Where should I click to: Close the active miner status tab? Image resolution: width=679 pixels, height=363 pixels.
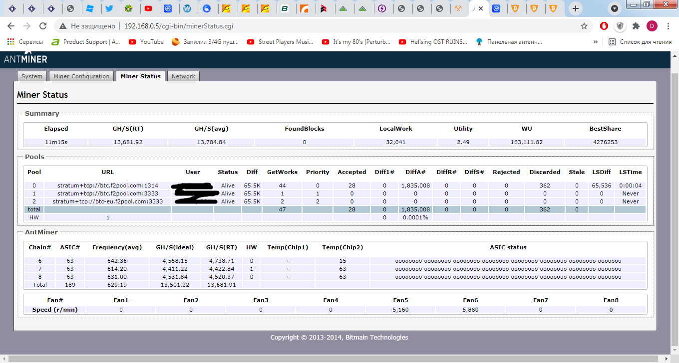(481, 8)
